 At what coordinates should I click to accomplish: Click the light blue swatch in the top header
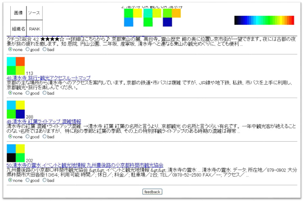tap(129, 22)
